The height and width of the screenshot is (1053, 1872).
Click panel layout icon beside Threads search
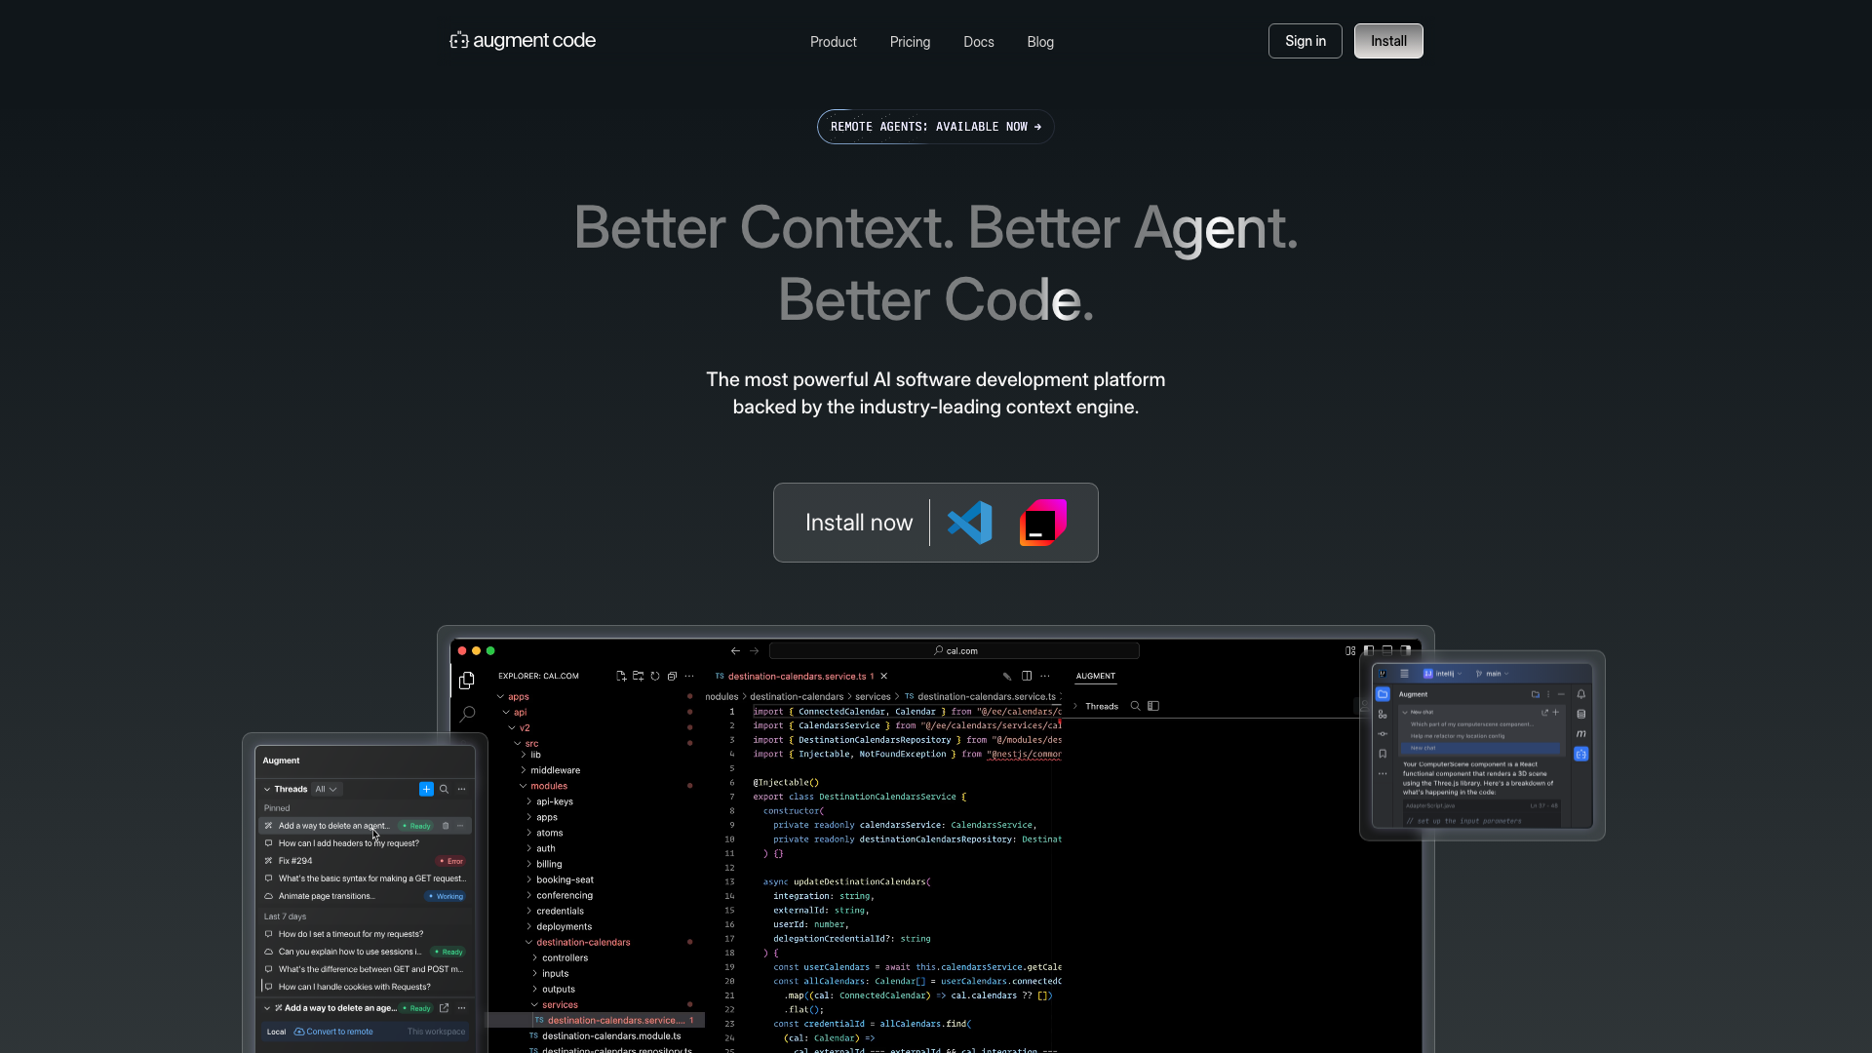(1153, 706)
